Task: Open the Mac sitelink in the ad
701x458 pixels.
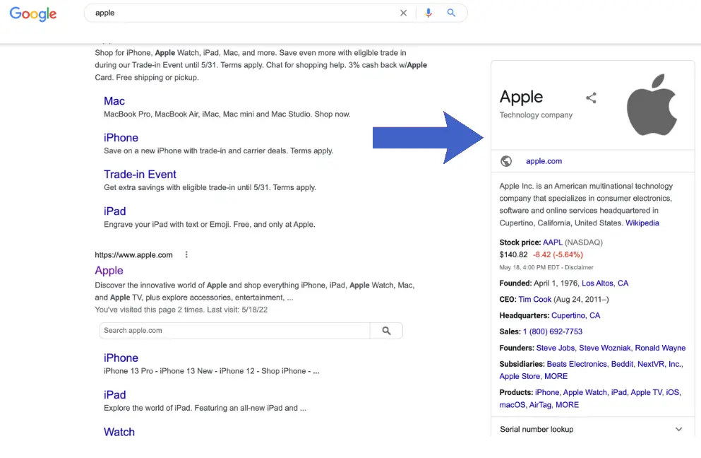Action: (114, 101)
